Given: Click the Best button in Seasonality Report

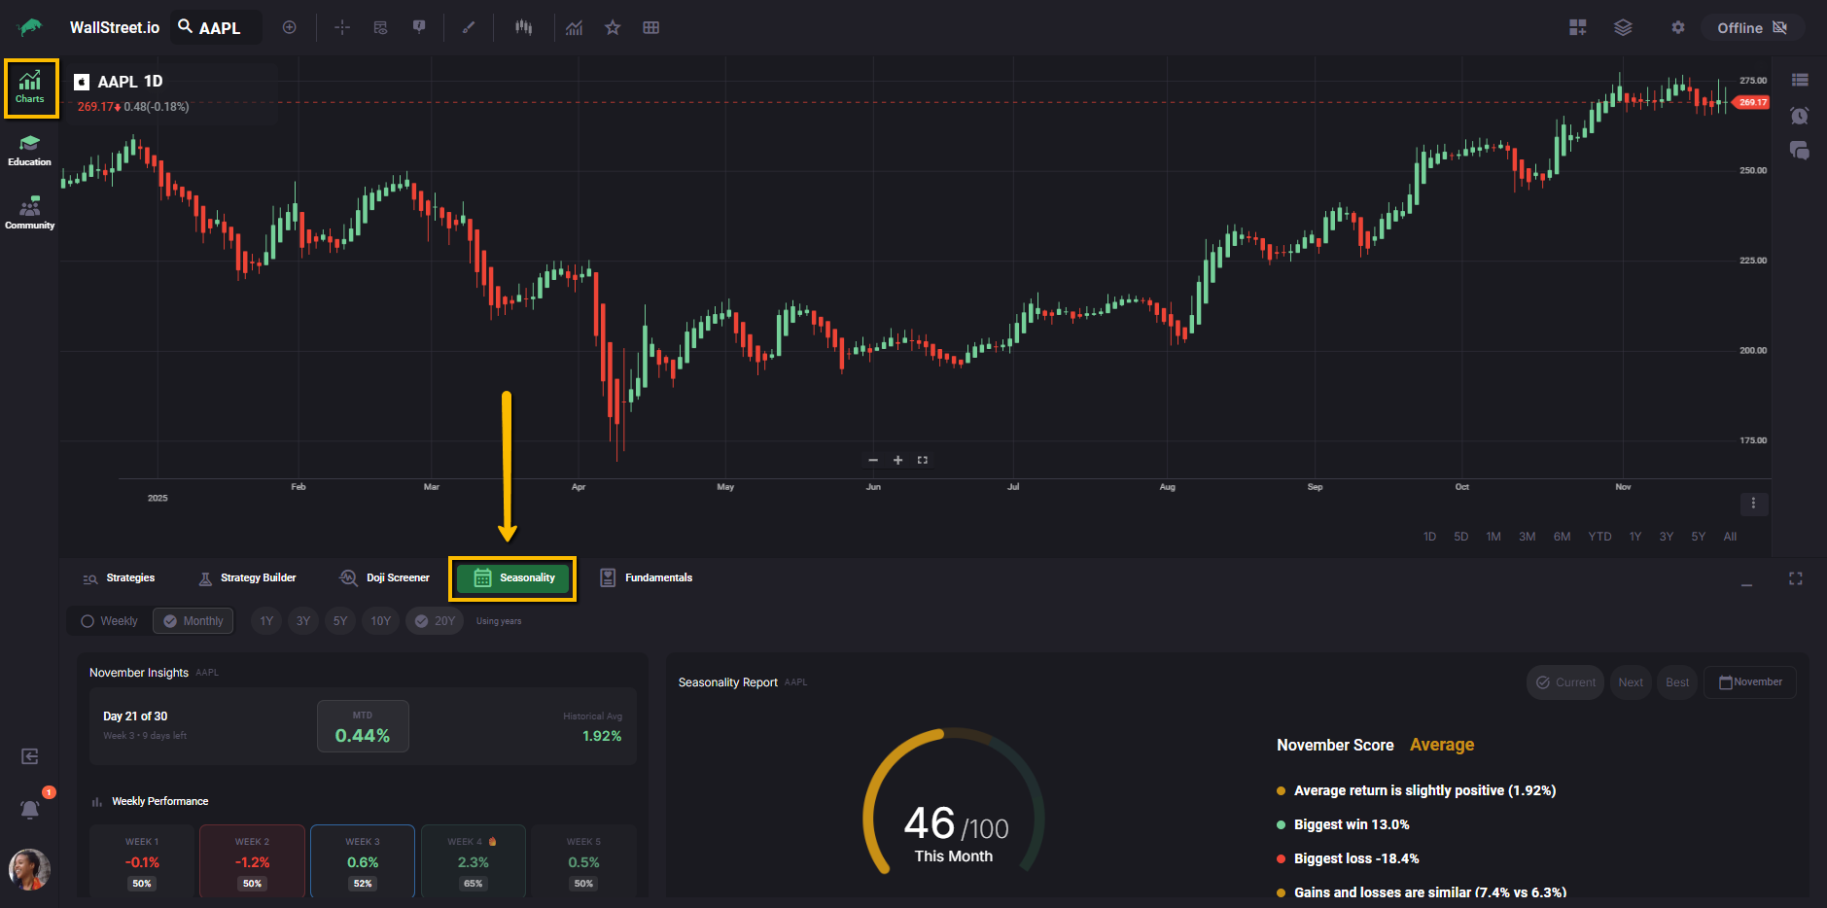Looking at the screenshot, I should point(1677,682).
